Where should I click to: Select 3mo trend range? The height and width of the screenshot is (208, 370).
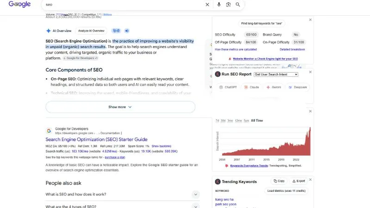230,121
